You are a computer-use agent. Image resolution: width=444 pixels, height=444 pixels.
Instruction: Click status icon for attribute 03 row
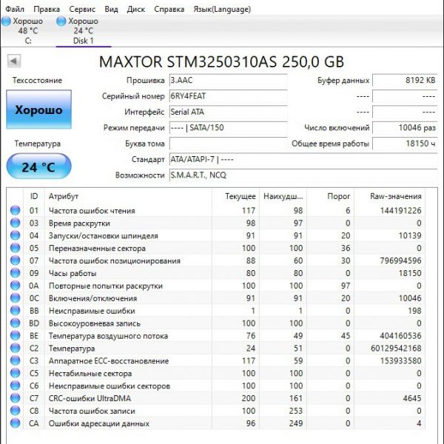16,223
